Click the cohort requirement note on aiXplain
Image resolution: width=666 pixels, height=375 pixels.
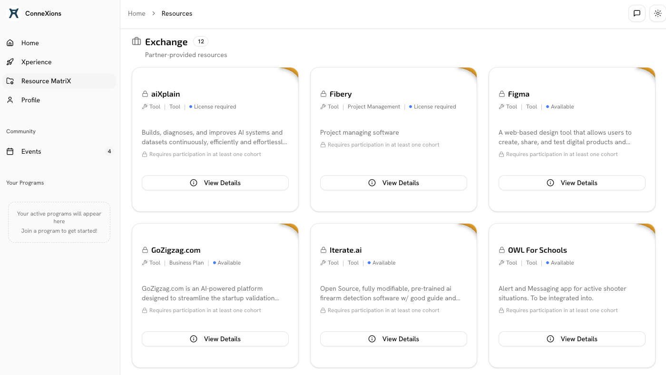[202, 154]
